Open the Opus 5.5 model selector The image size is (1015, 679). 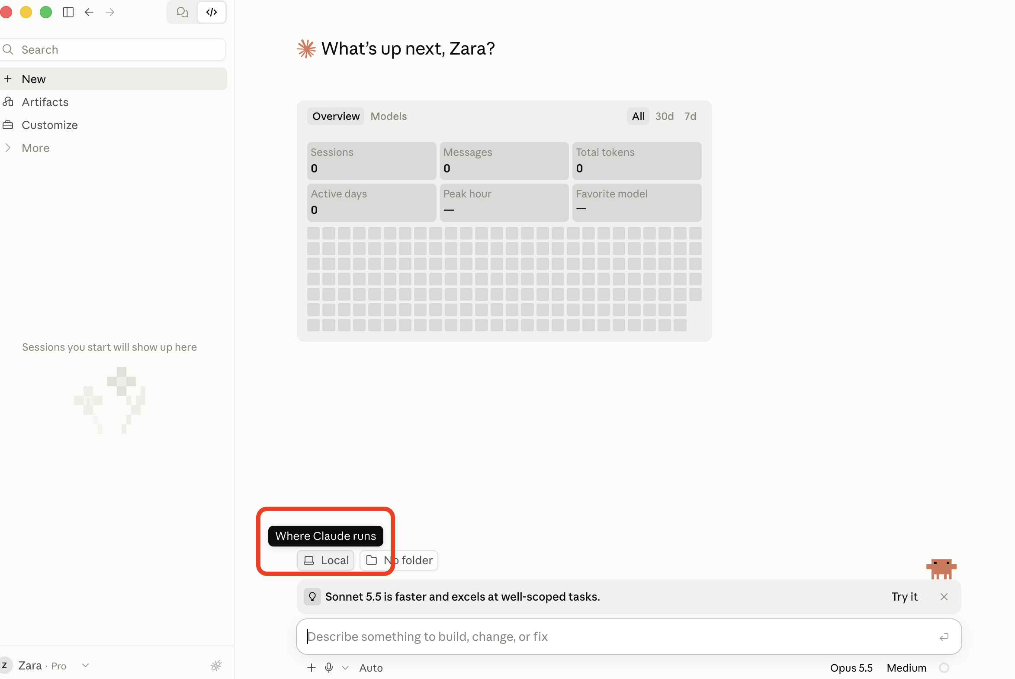(851, 668)
